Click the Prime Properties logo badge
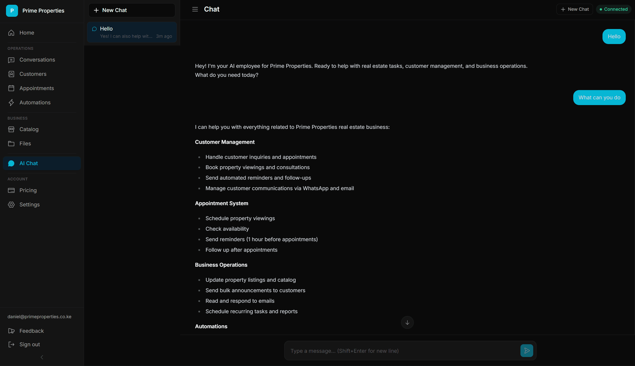The image size is (635, 366). pyautogui.click(x=12, y=11)
